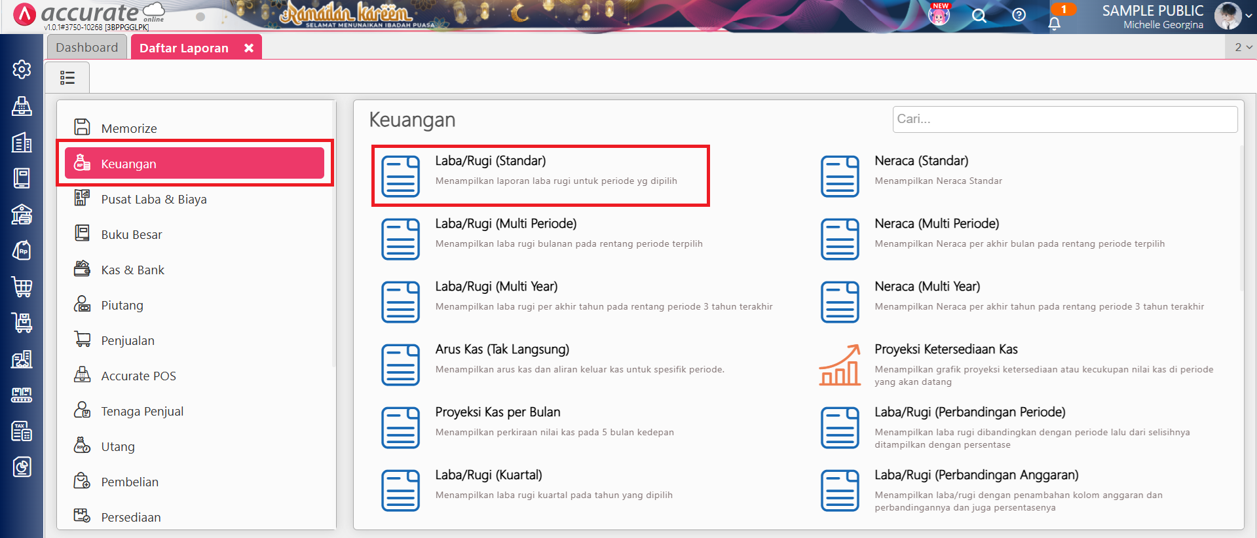Viewport: 1257px width, 538px height.
Task: Click the pie chart report sidebar icon
Action: pyautogui.click(x=22, y=467)
